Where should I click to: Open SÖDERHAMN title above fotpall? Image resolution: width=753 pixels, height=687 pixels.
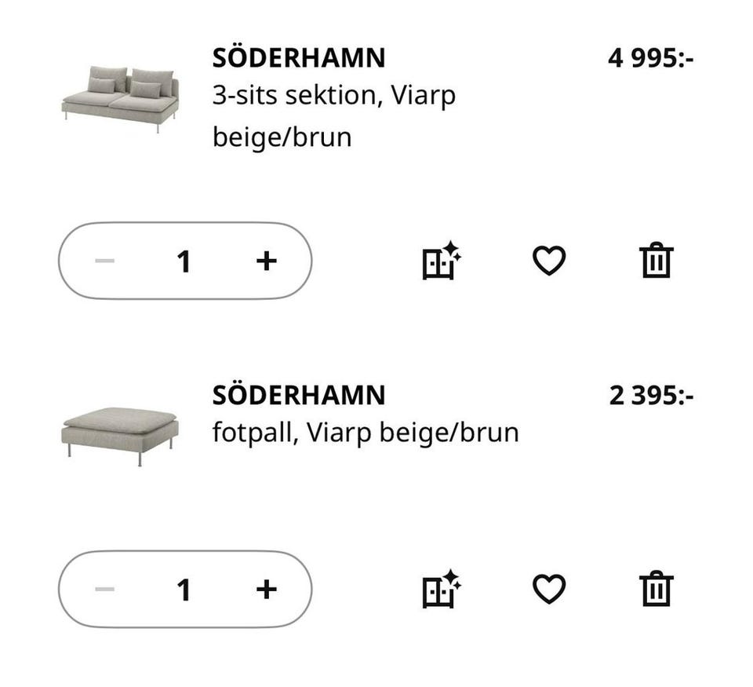point(299,395)
